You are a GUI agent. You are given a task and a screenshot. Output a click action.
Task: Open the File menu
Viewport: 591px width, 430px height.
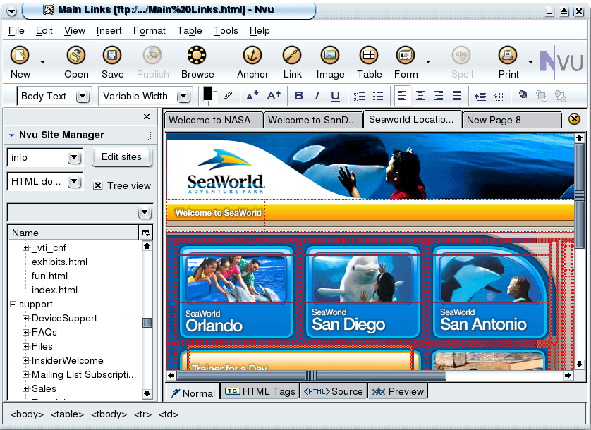click(x=16, y=30)
